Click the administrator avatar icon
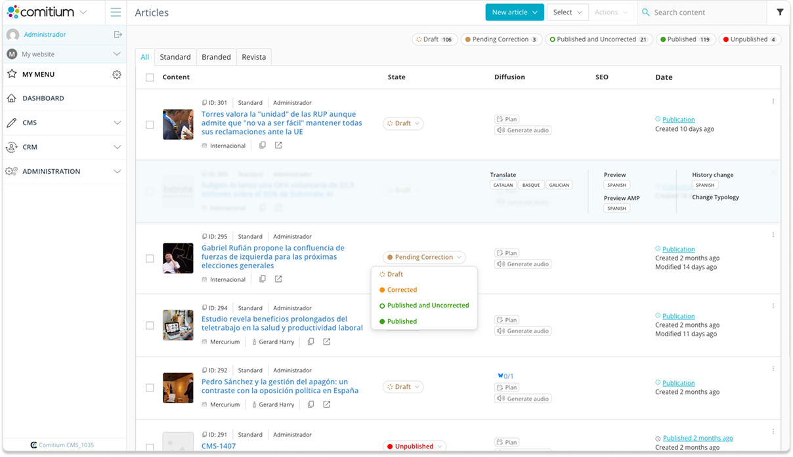The height and width of the screenshot is (457, 793). point(12,35)
